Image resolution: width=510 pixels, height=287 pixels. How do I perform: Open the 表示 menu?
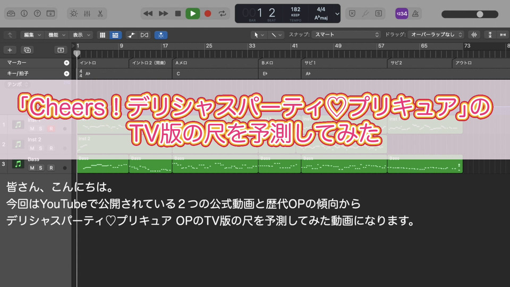tap(81, 35)
